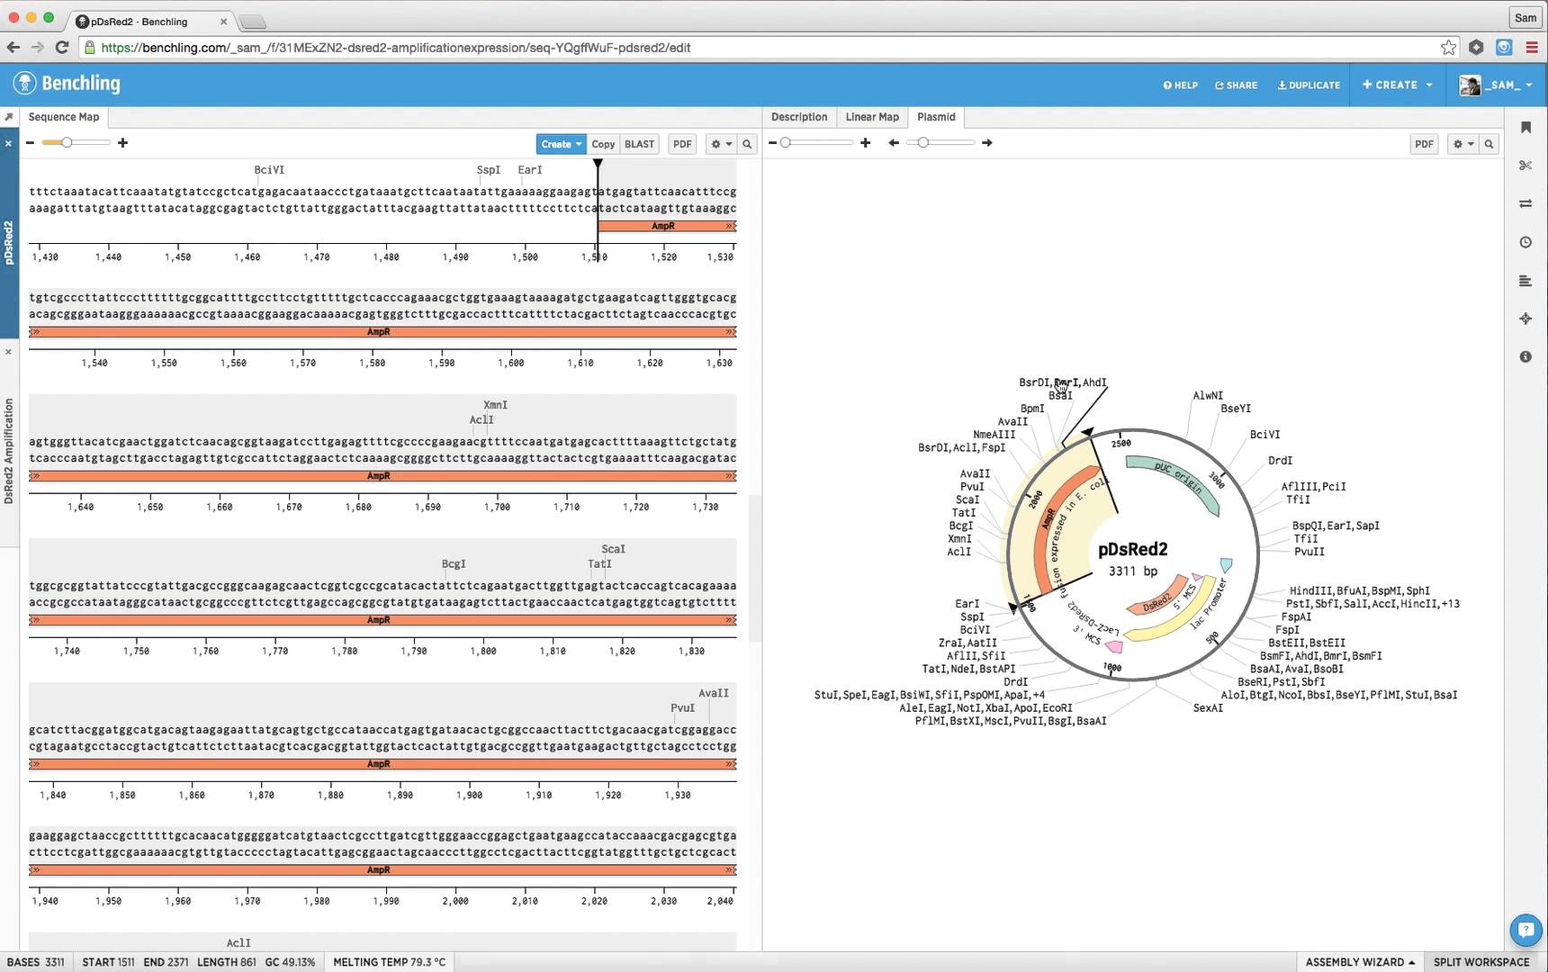The width and height of the screenshot is (1548, 972).
Task: Click the DUPLICATE button in the header
Action: [1309, 85]
